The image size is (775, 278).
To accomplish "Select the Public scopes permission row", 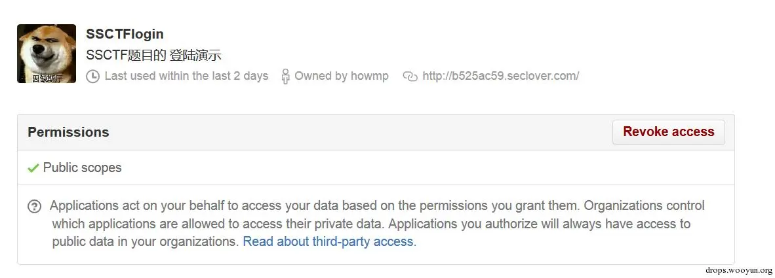I will (x=376, y=167).
